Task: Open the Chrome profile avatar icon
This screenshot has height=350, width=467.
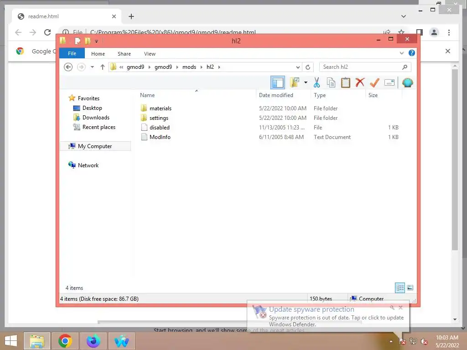Action: point(434,32)
